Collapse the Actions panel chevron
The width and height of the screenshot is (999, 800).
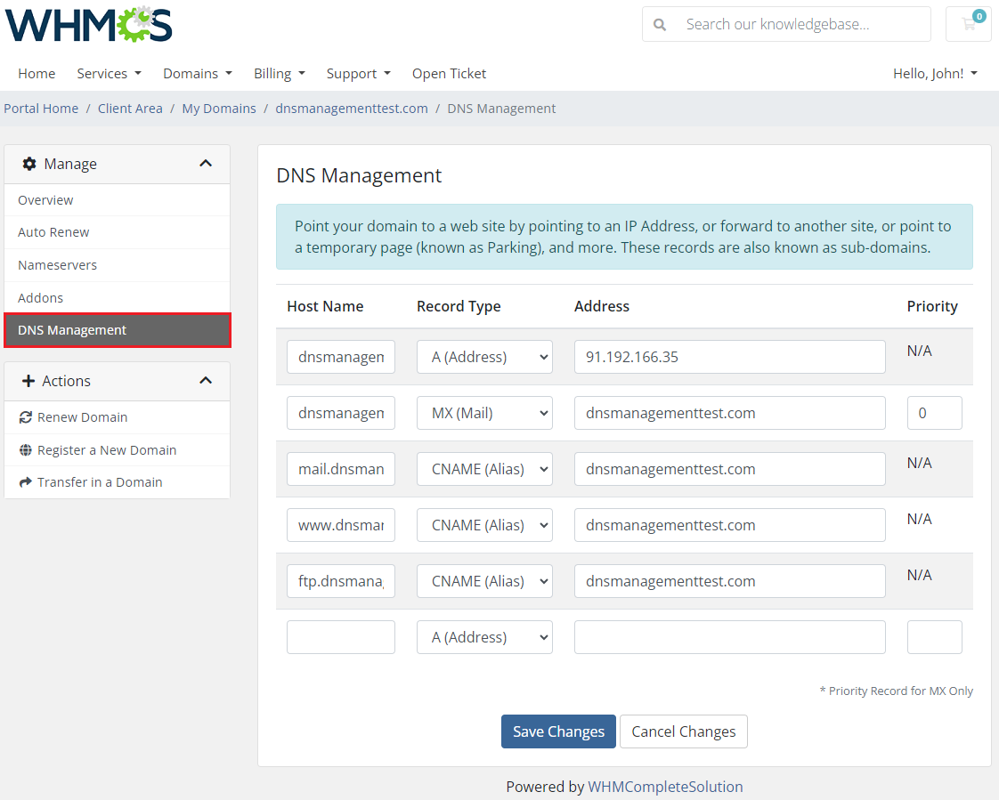click(206, 381)
